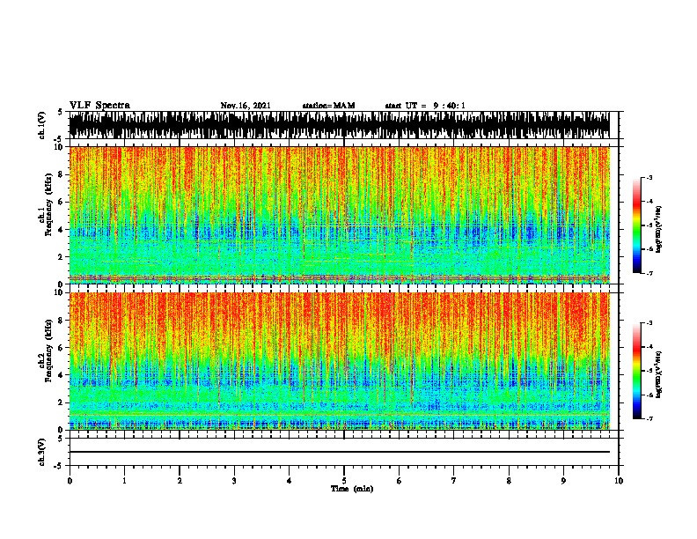Screen dimensions: 697x539
Task: Click the flat ch.3 voltage trace line
Action: 340,452
